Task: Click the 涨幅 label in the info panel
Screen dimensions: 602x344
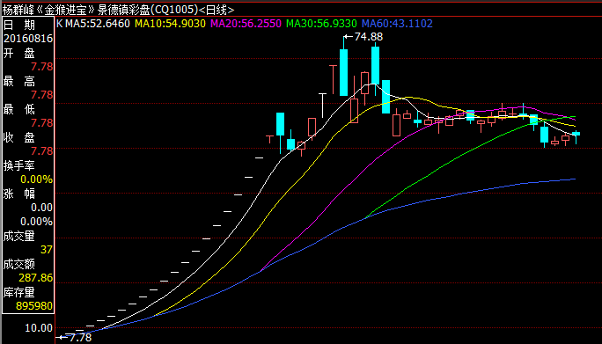Action: (x=19, y=194)
